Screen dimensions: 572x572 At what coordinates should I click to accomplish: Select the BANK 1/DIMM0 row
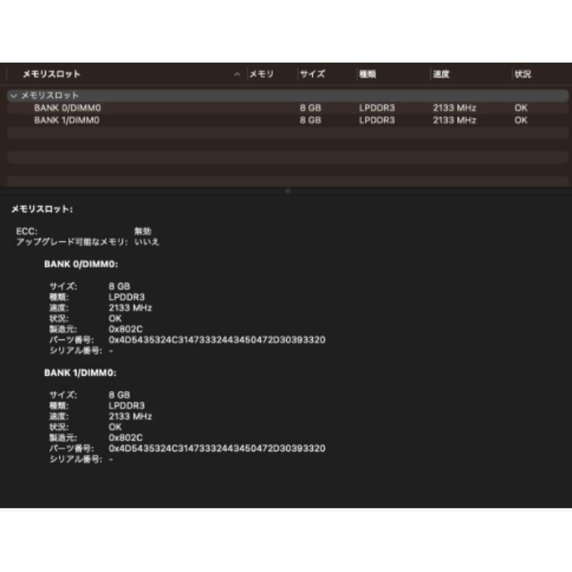point(288,120)
